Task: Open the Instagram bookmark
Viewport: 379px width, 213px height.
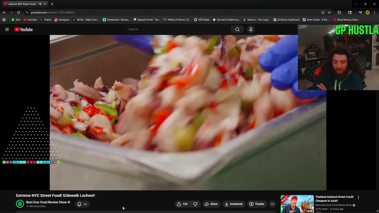Action: click(62, 20)
